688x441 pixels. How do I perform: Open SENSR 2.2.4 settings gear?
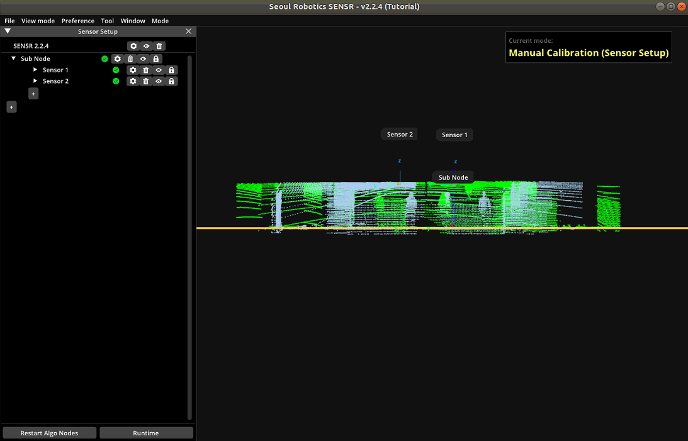[133, 46]
